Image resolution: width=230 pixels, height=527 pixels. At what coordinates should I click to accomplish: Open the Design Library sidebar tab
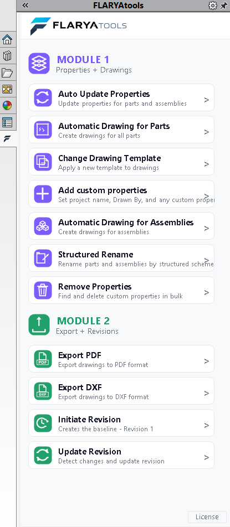click(x=7, y=56)
